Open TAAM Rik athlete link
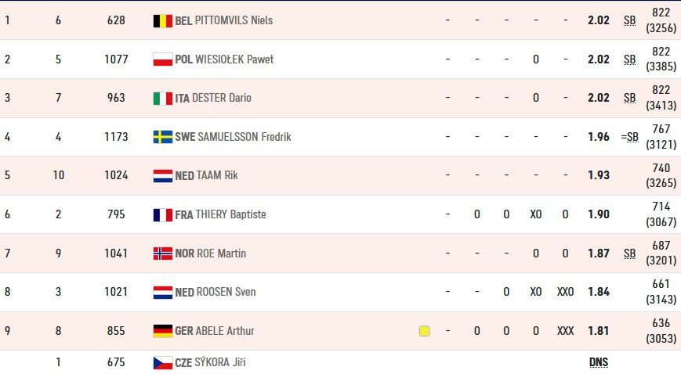 [217, 175]
